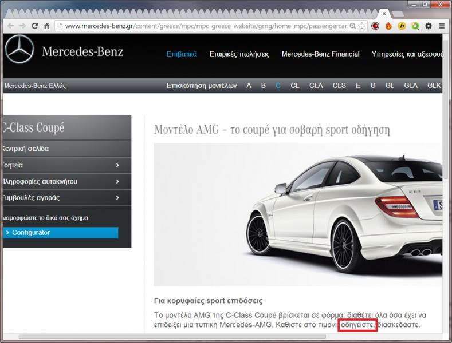Screen dimensions: 452x343
Task: Select model class GL
Action: coord(390,86)
